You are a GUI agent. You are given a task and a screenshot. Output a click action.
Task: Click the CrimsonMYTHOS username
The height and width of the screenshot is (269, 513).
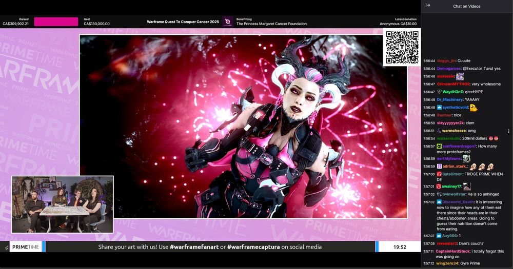tap(453, 84)
